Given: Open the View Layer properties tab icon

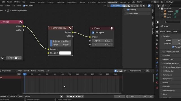Looking at the screenshot, I should pyautogui.click(x=157, y=40).
